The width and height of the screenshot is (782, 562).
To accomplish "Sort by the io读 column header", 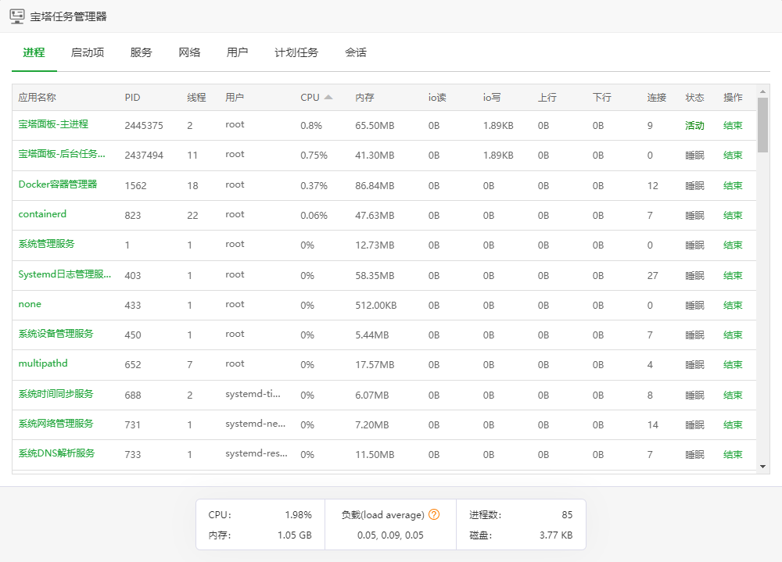I will 437,97.
